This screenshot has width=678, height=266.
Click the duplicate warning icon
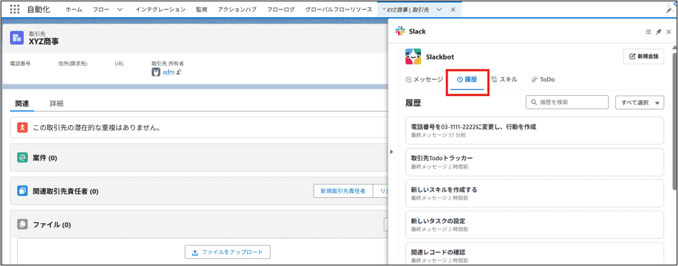[22, 128]
